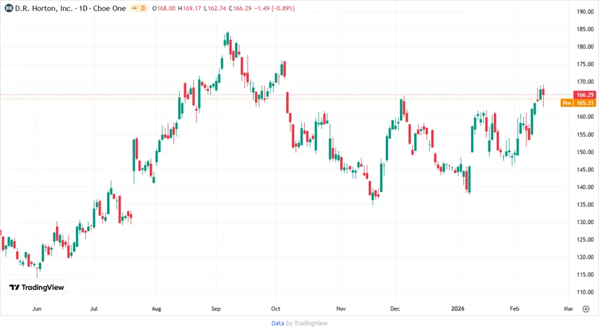599x331 pixels.
Task: Click the high value H169.17 in legend
Action: click(x=190, y=8)
